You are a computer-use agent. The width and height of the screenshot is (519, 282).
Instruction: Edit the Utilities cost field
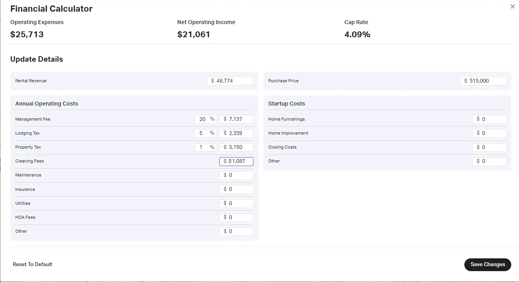coord(236,203)
